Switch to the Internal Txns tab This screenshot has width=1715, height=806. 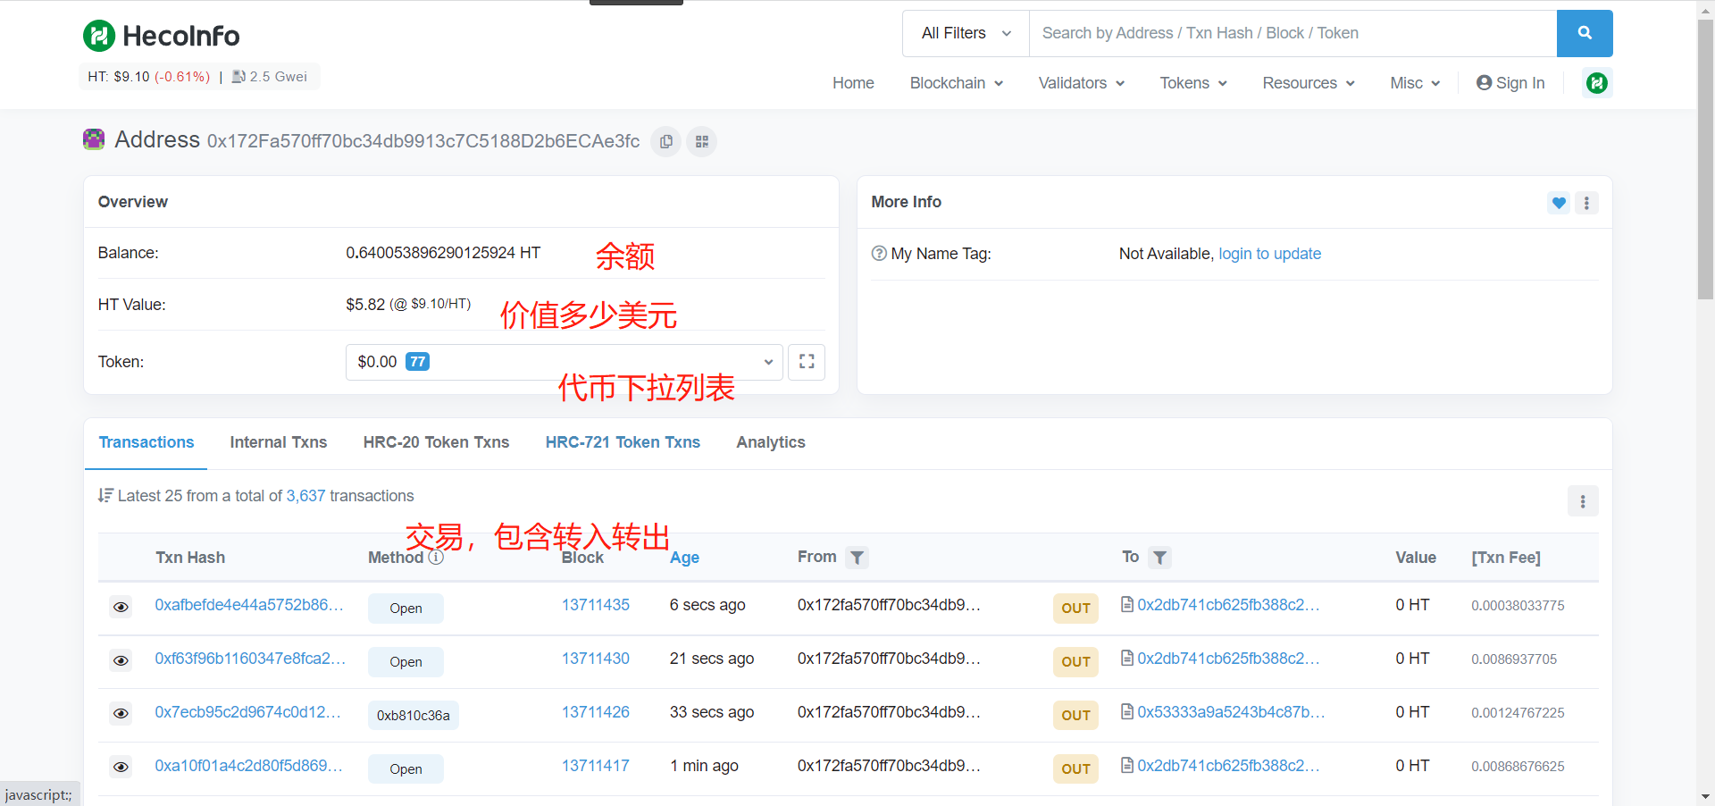pos(278,442)
